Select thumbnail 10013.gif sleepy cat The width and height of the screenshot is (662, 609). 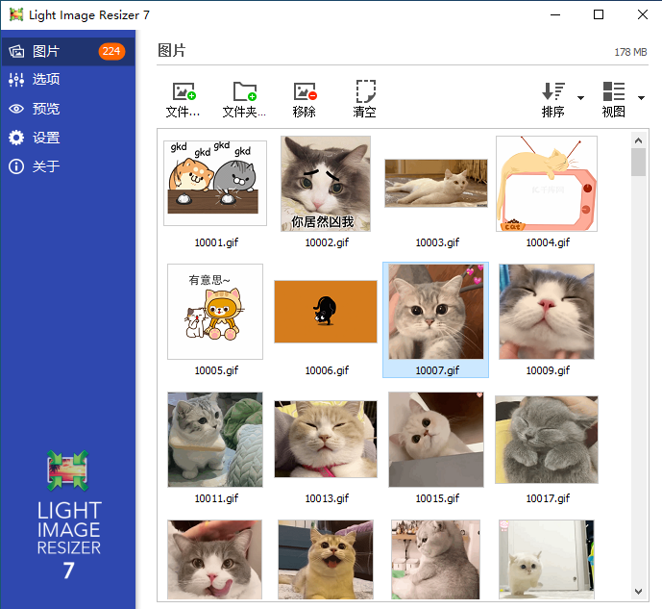click(x=326, y=440)
